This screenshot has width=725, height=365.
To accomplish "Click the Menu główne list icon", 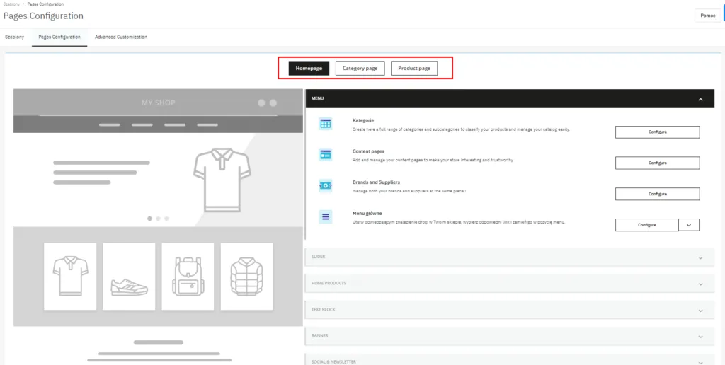I will coord(325,216).
